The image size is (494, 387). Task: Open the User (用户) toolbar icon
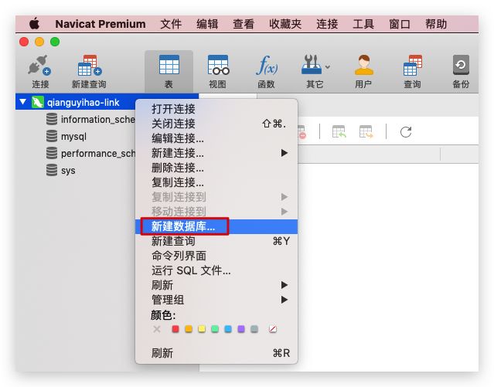(364, 65)
